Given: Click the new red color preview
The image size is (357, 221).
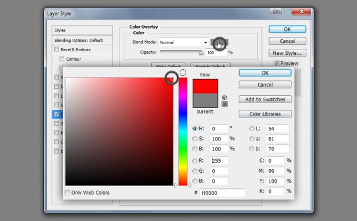Looking at the screenshot, I should click(205, 86).
